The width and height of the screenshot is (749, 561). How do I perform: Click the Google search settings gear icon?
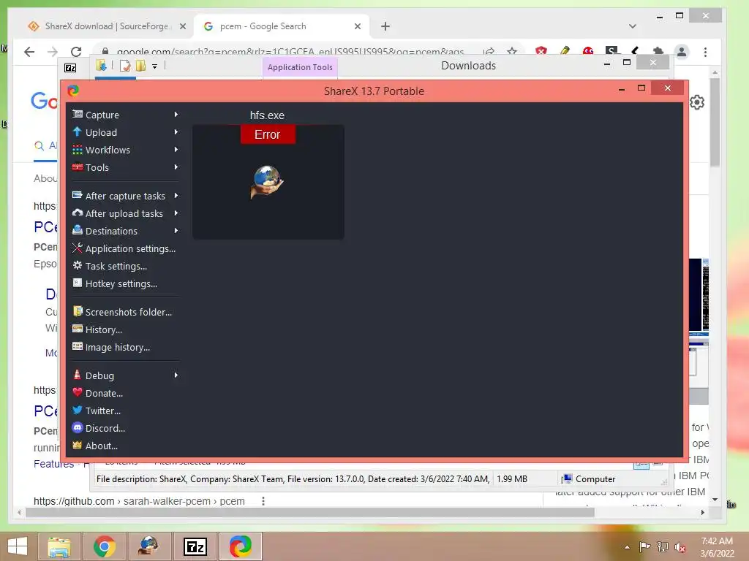696,102
